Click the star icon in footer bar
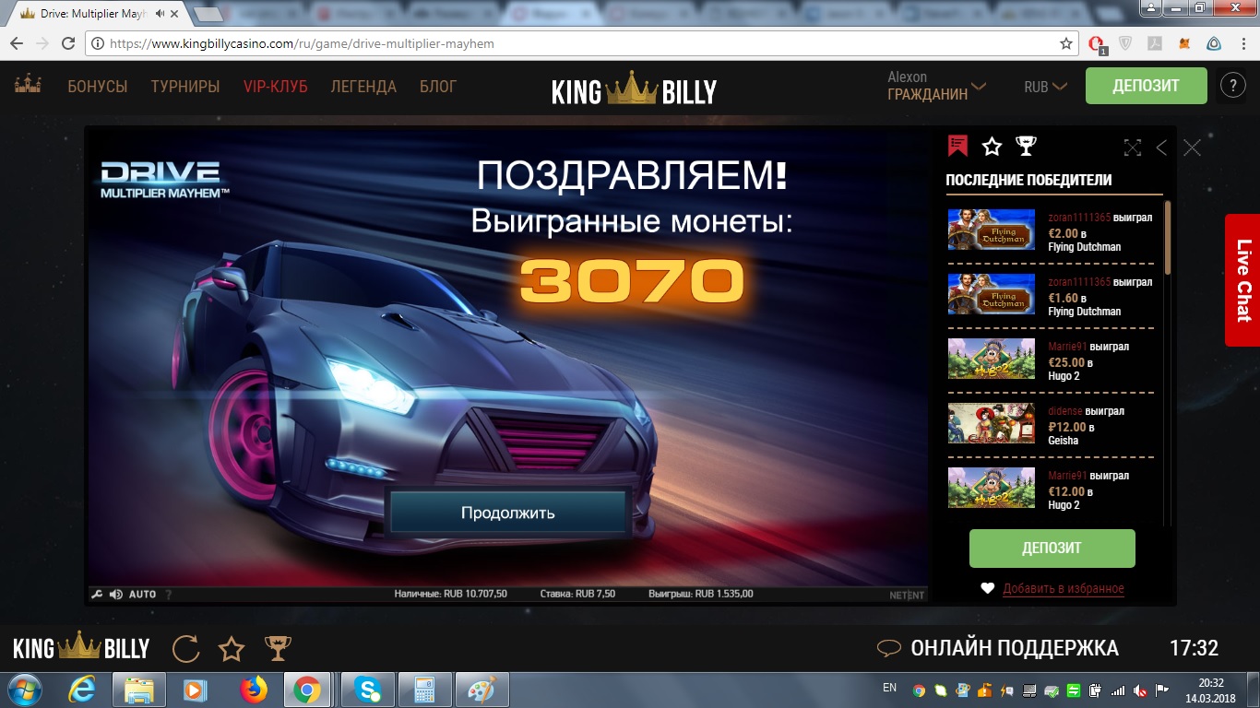Viewport: 1260px width, 708px height. (231, 649)
